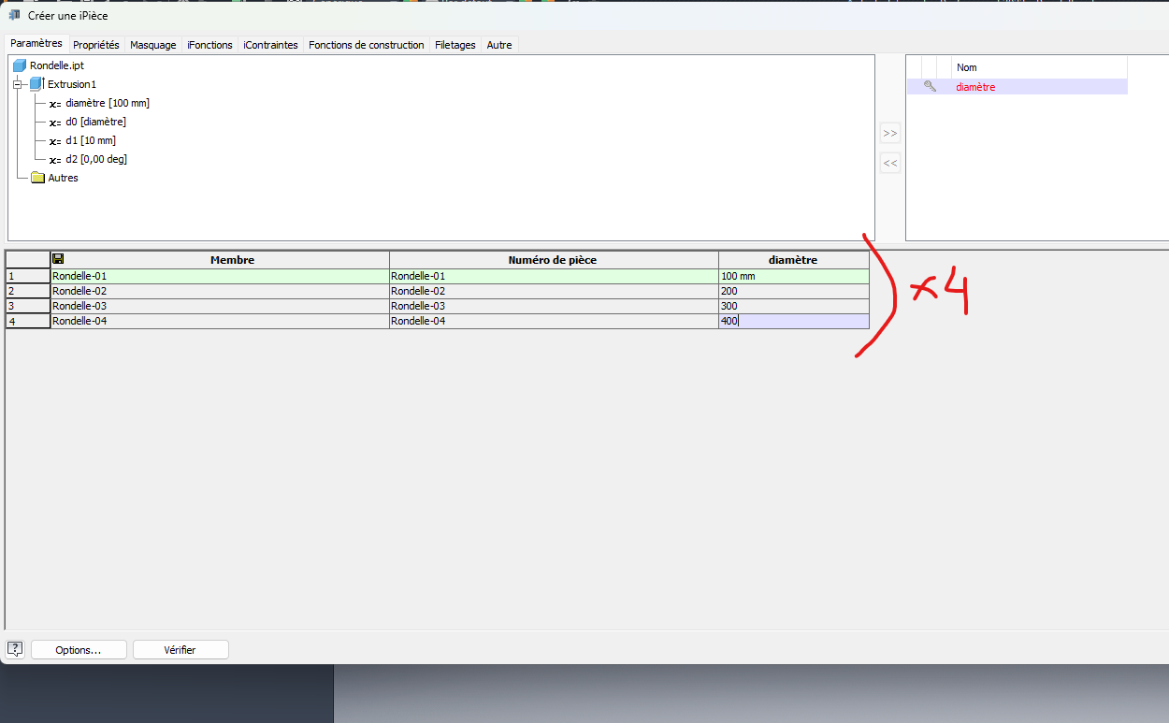
Task: Click the key icon beside diamètre
Action: 930,86
